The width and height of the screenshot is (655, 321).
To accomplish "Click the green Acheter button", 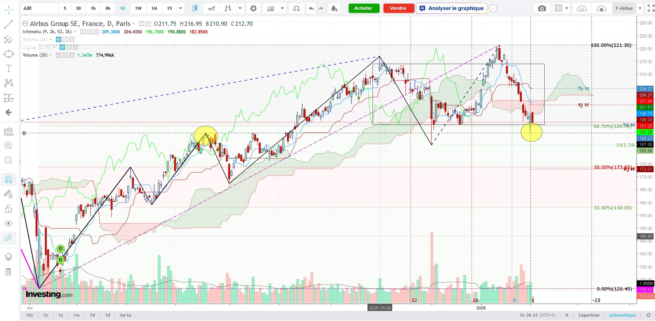I will pos(364,8).
